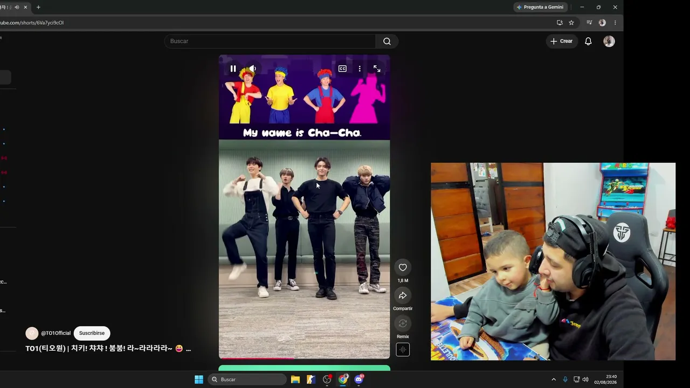Open the Crear menu
690x388 pixels.
pos(562,41)
